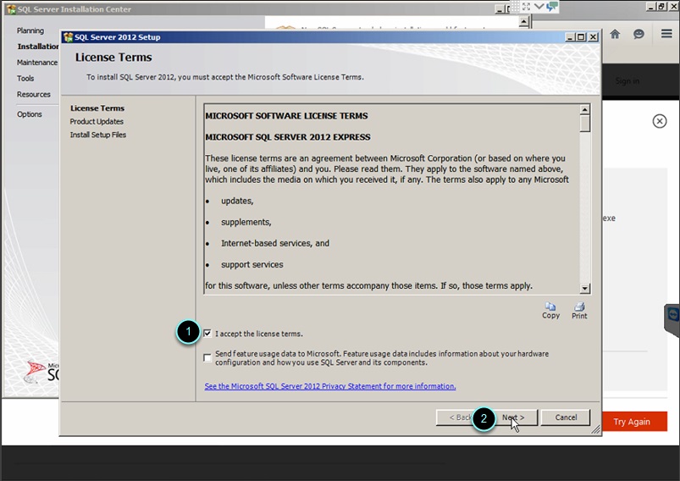This screenshot has width=680, height=481.
Task: Click license text scrollbar up arrow
Action: point(584,109)
